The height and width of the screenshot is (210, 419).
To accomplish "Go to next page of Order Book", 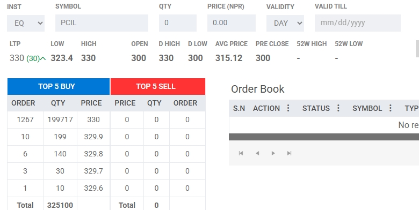I will (x=273, y=153).
